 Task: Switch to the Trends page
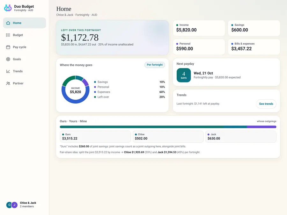click(x=25, y=71)
